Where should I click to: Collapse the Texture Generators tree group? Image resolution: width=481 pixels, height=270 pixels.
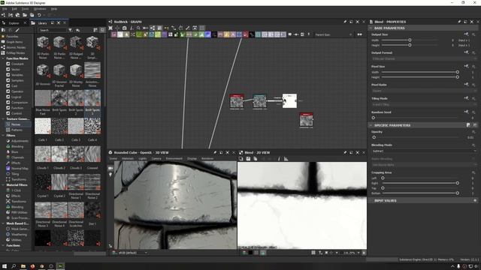tap(3, 119)
